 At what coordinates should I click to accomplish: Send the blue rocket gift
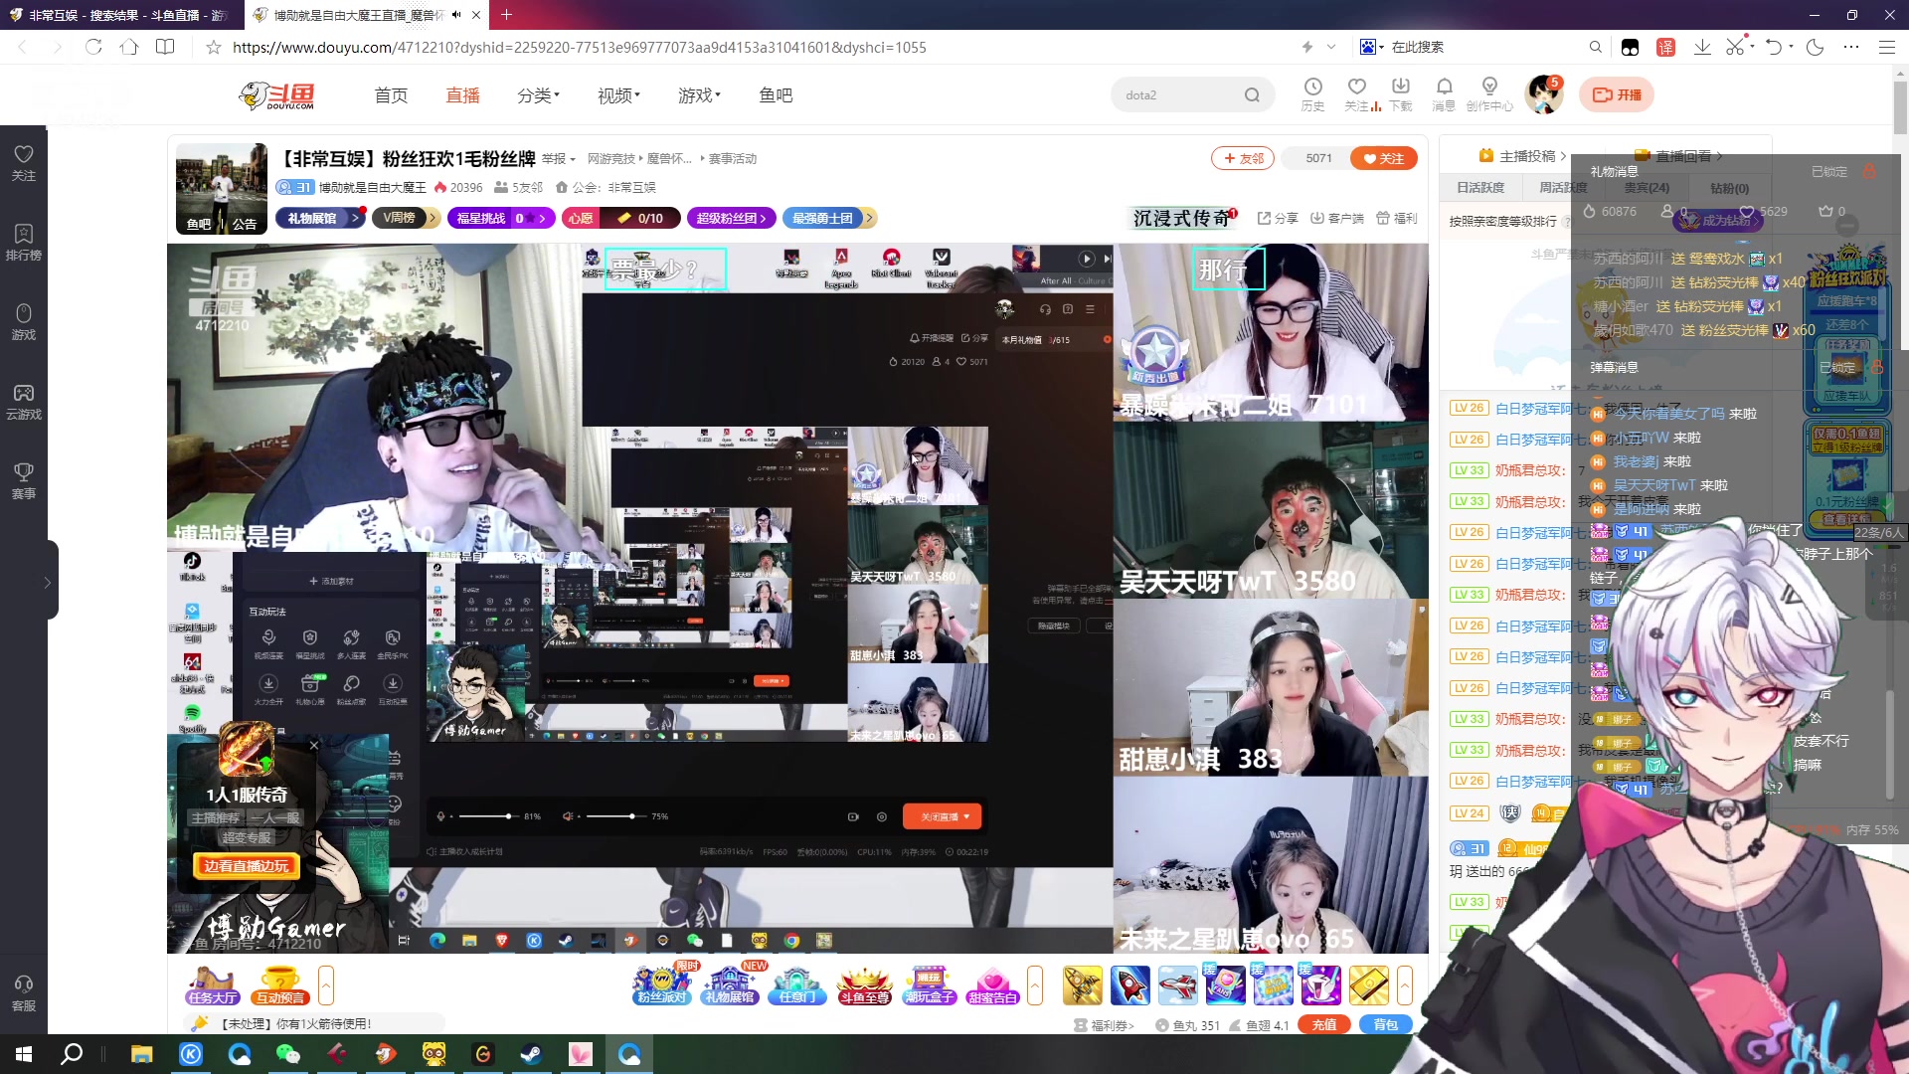point(1130,984)
